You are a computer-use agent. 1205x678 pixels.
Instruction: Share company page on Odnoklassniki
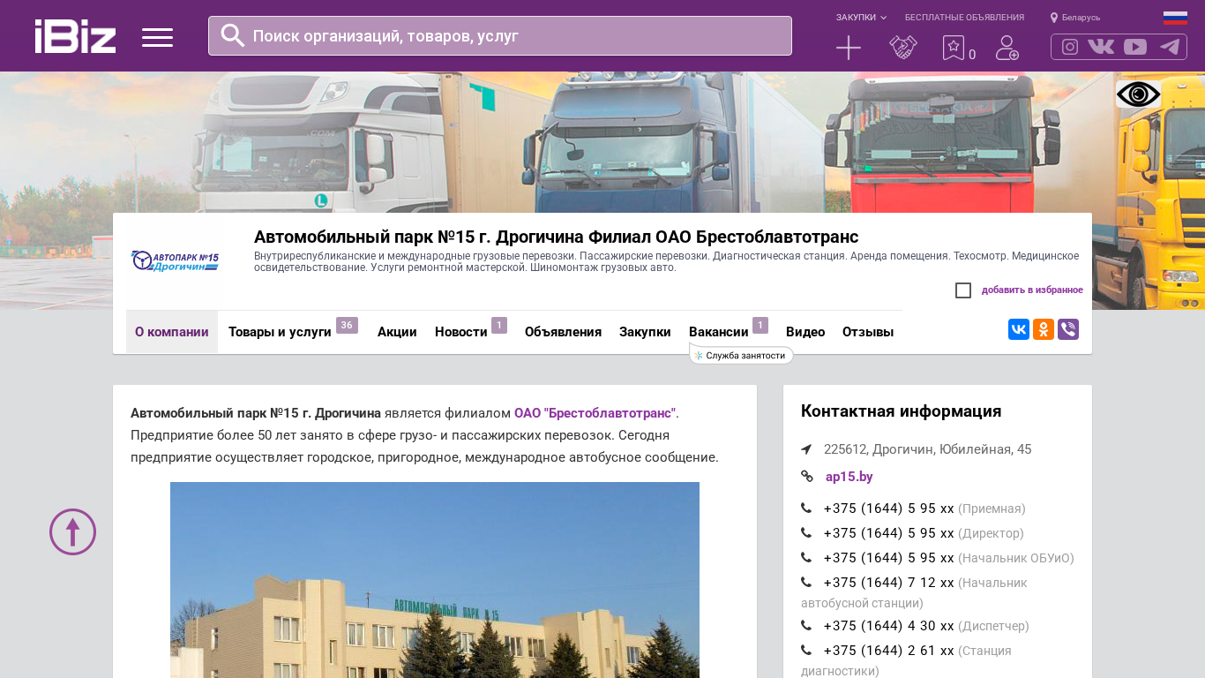1044,329
